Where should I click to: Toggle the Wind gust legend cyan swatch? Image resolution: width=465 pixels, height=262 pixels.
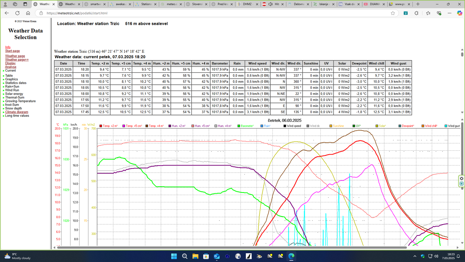(x=446, y=126)
